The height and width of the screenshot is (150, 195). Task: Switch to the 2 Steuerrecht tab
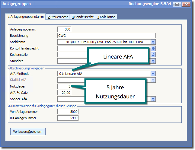[x=57, y=17]
